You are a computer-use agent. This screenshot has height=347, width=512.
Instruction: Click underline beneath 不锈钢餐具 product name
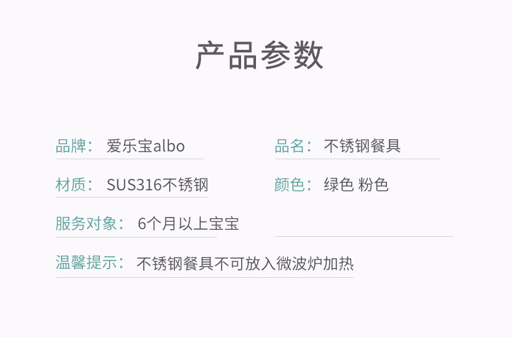coord(358,159)
